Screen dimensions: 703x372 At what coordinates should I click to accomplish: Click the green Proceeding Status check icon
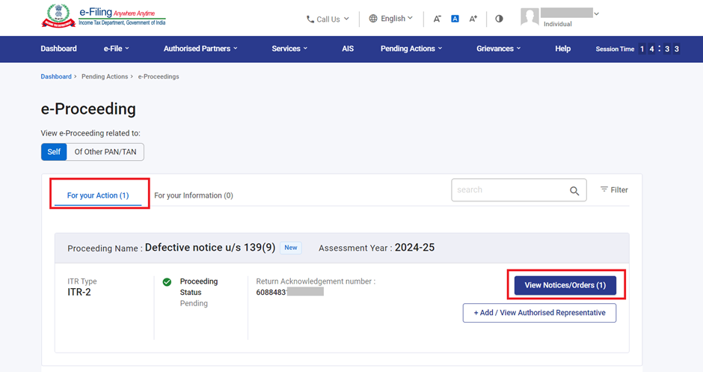(167, 281)
